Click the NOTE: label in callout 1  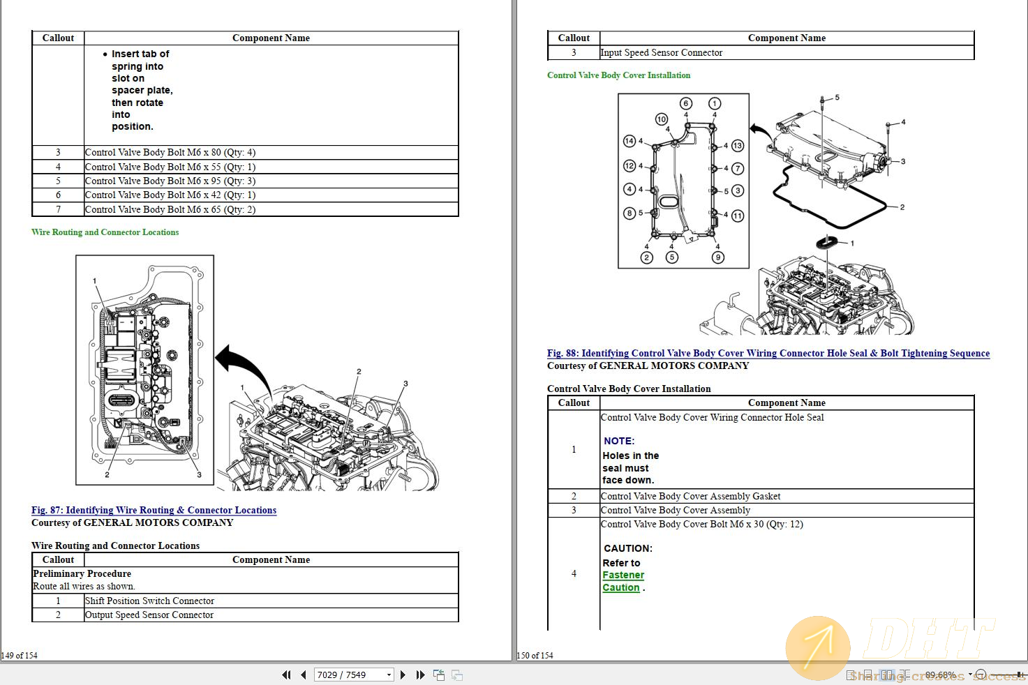pyautogui.click(x=618, y=441)
